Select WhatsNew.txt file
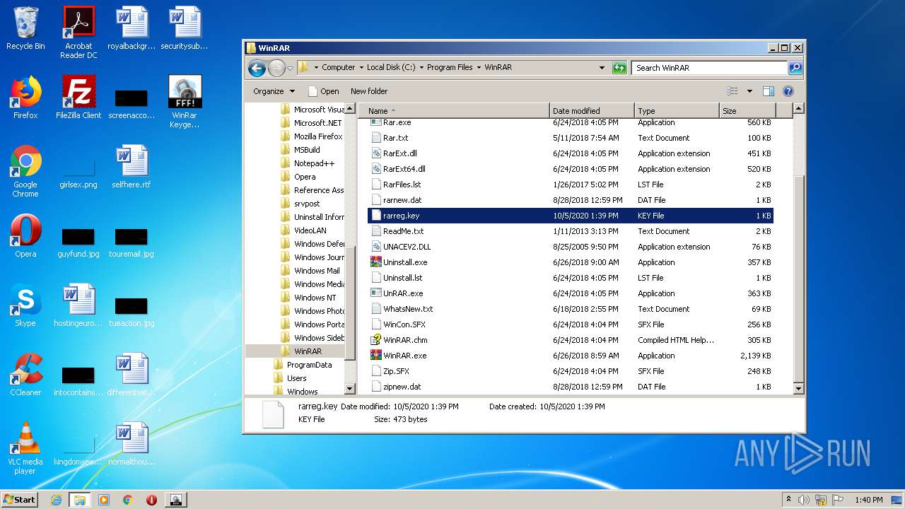Image resolution: width=905 pixels, height=509 pixels. click(x=408, y=309)
